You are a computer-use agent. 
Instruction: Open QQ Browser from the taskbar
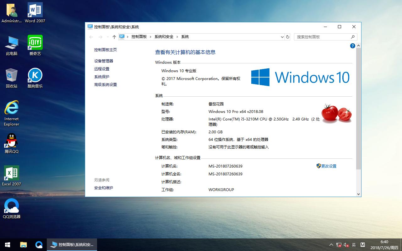coord(39,245)
